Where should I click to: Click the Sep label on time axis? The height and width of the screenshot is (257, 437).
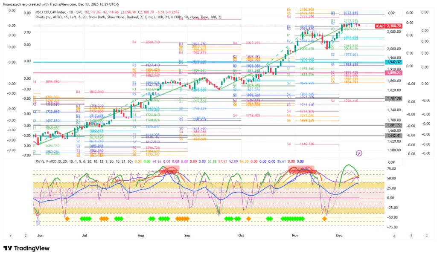(x=187, y=235)
